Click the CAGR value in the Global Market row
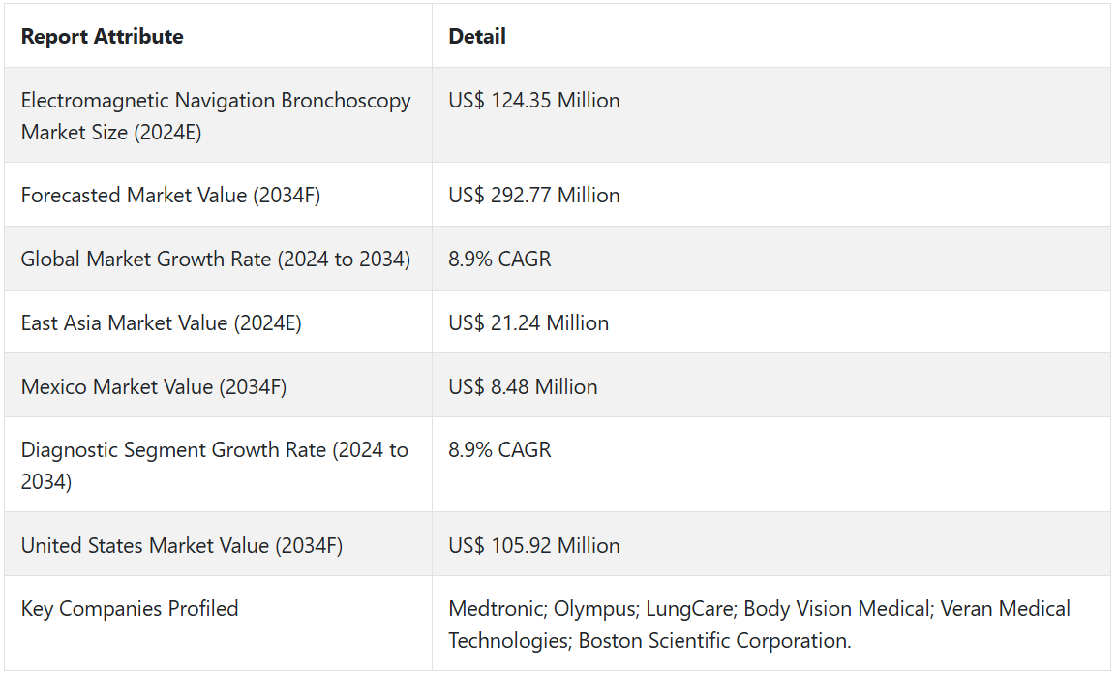Image resolution: width=1117 pixels, height=674 pixels. pos(499,260)
